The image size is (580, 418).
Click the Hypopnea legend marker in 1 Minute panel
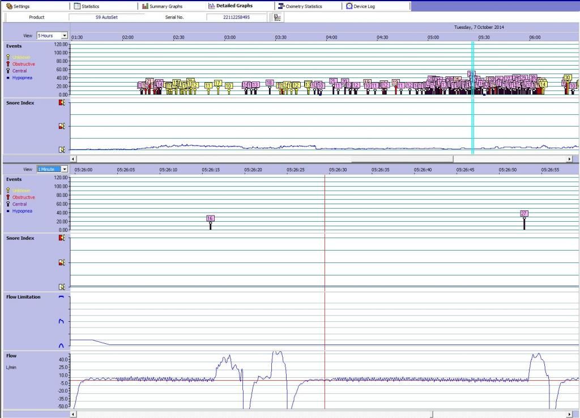click(8, 211)
